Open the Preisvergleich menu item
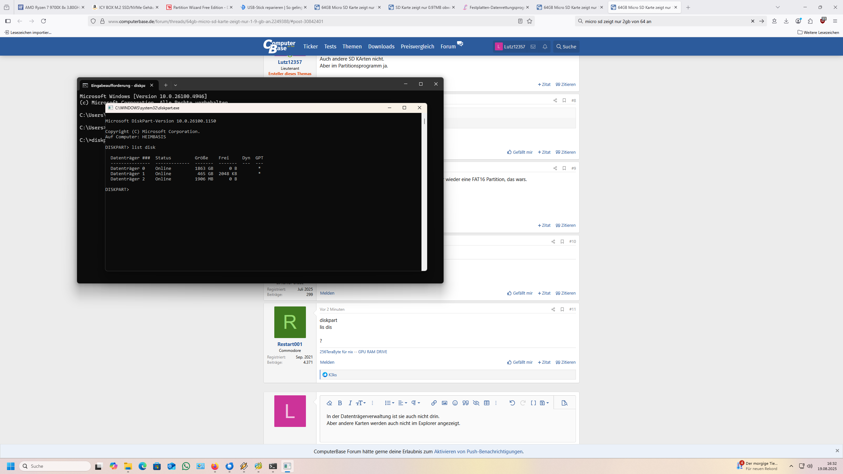843x474 pixels. tap(417, 46)
